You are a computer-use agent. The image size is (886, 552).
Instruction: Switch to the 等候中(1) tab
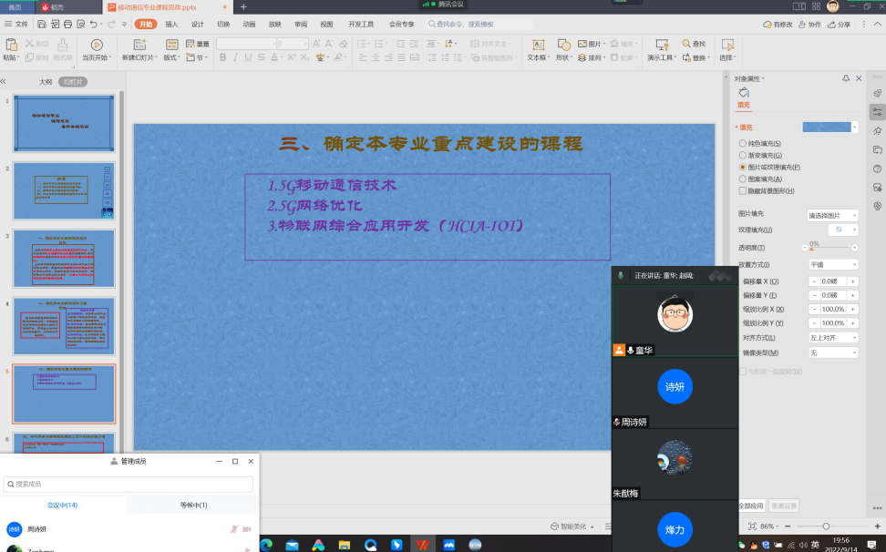[x=193, y=506]
